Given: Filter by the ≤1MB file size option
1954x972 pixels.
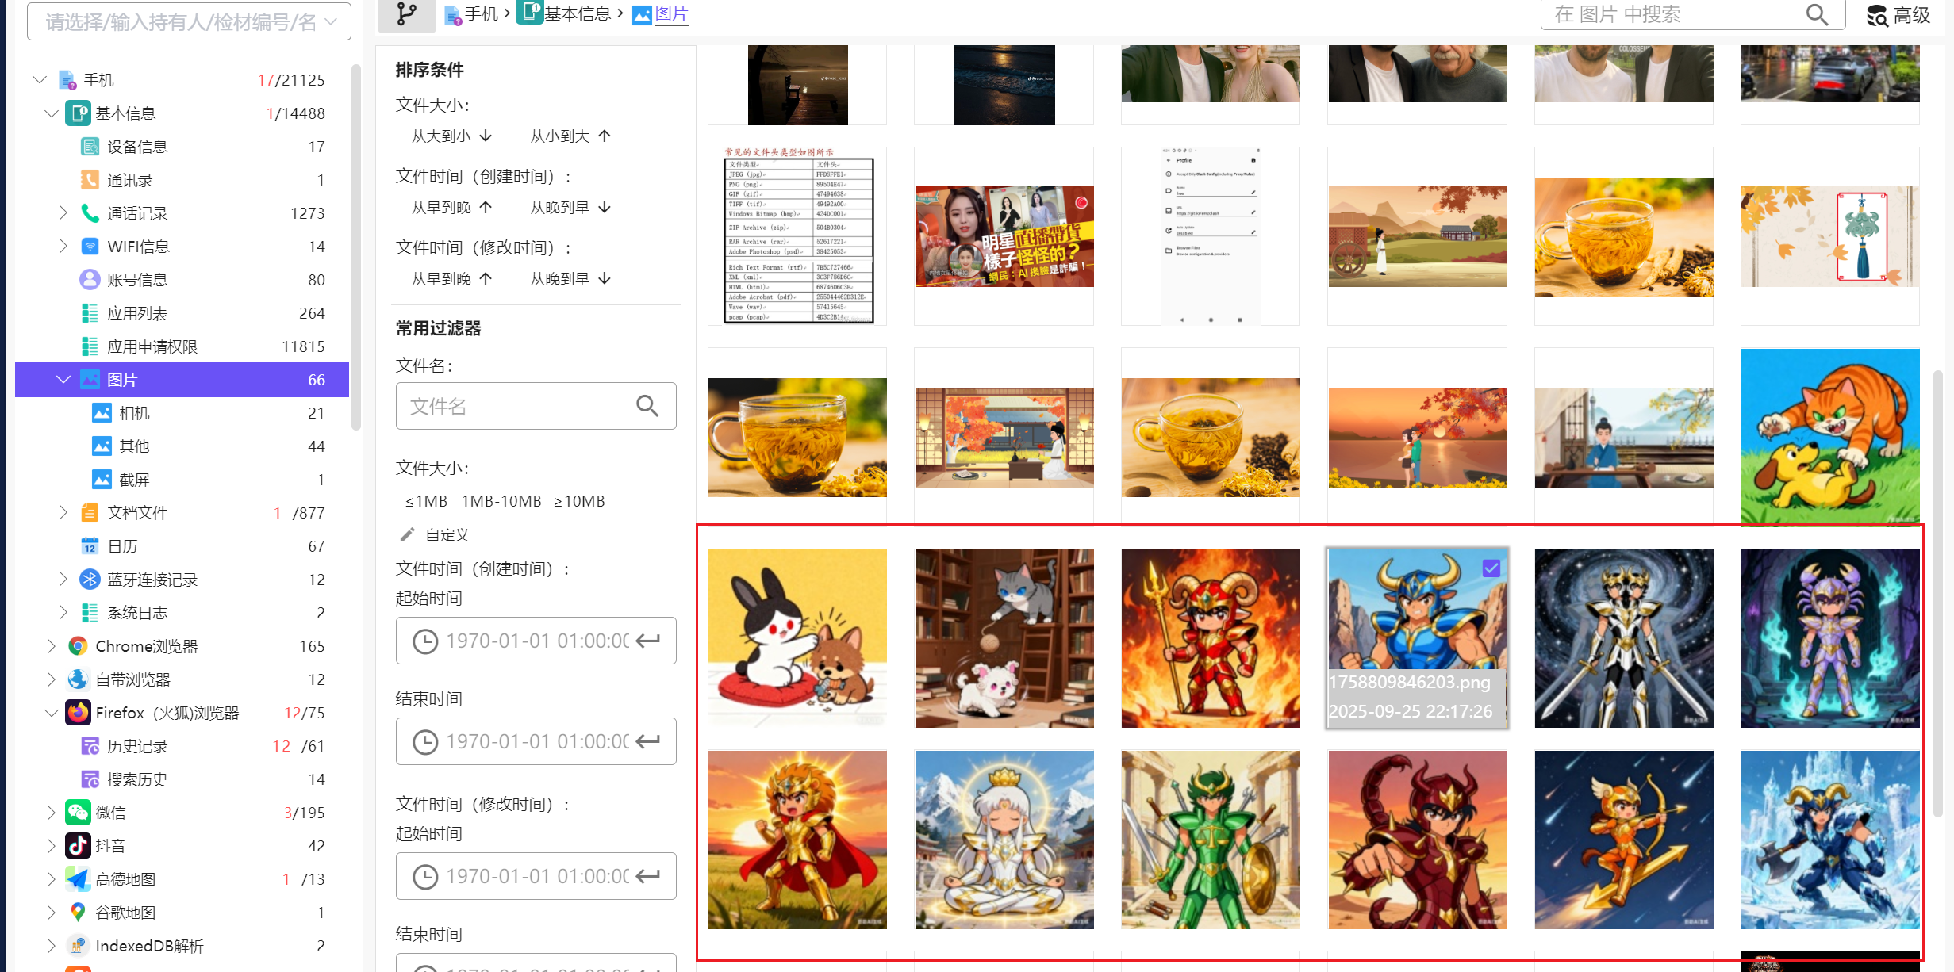Looking at the screenshot, I should 426,501.
